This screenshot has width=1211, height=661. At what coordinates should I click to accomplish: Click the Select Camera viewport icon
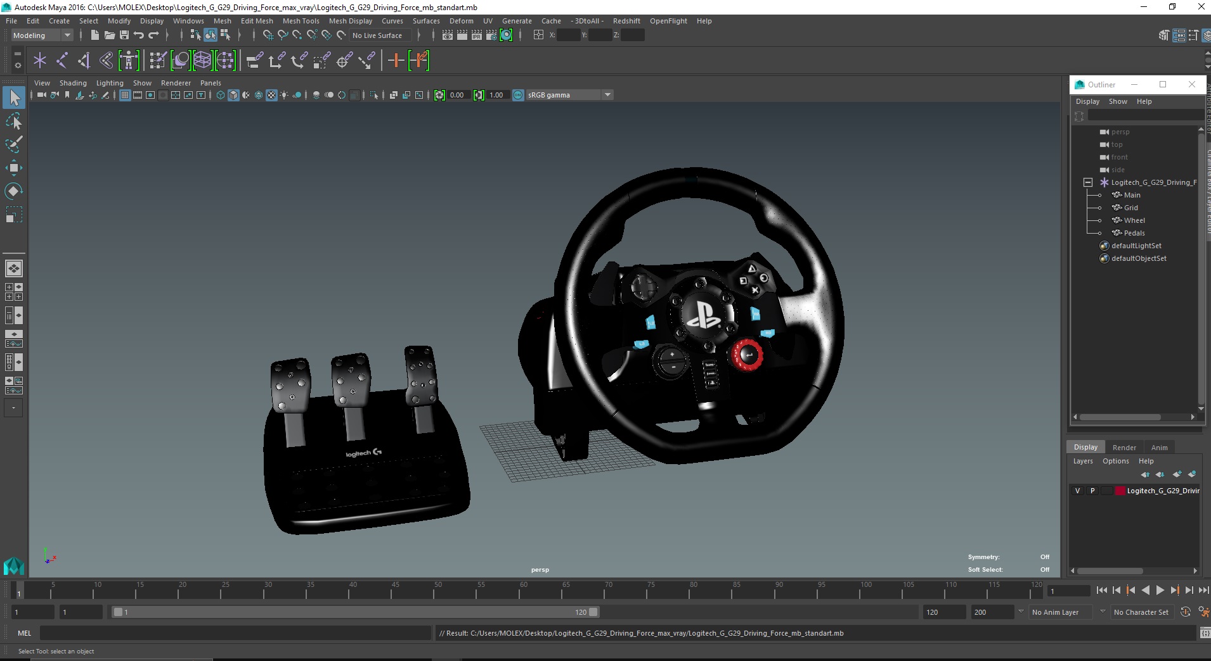41,95
